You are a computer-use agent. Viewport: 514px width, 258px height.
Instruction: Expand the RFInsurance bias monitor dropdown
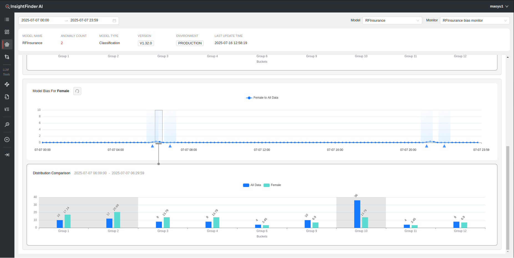click(474, 21)
